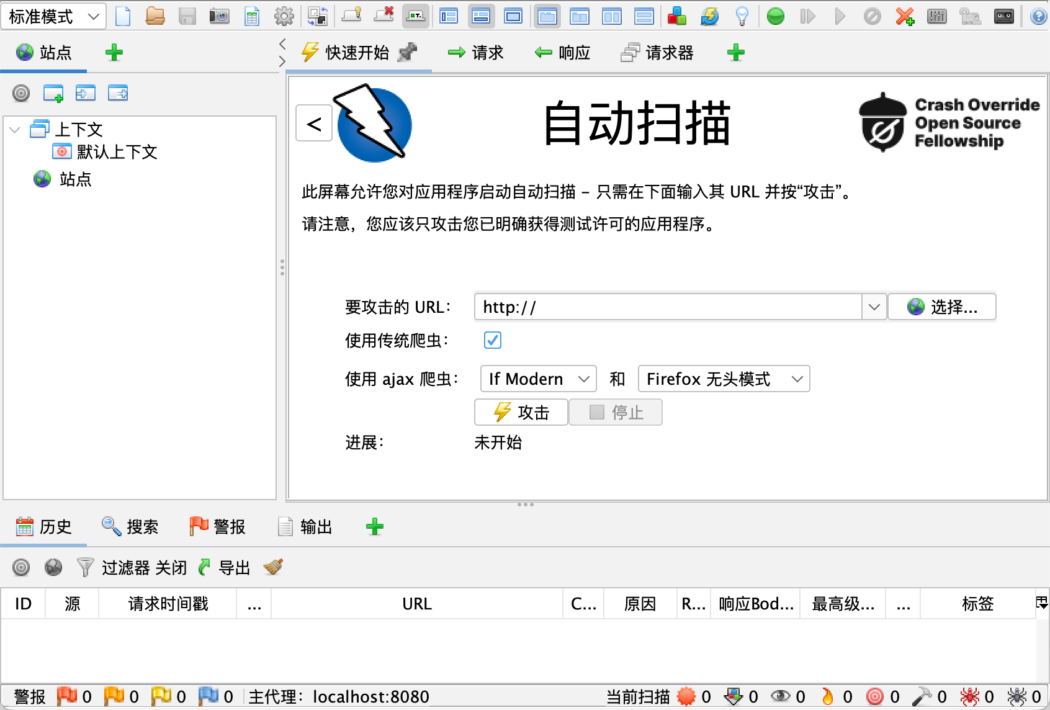Viewport: 1050px width, 710px height.
Task: Click into the 要攻击的 URL input field
Action: point(668,307)
